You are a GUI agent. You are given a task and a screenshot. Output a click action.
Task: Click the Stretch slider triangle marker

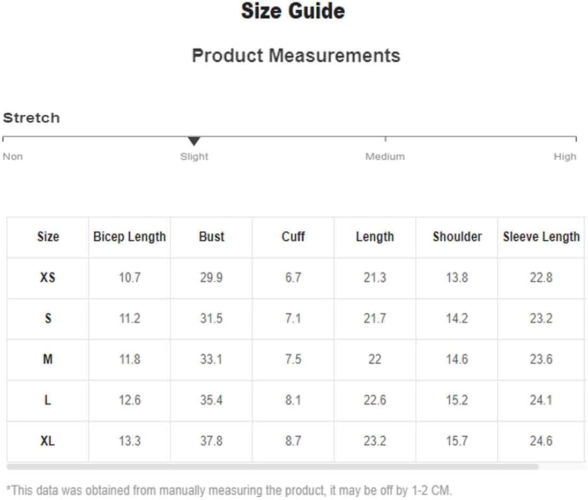point(194,141)
